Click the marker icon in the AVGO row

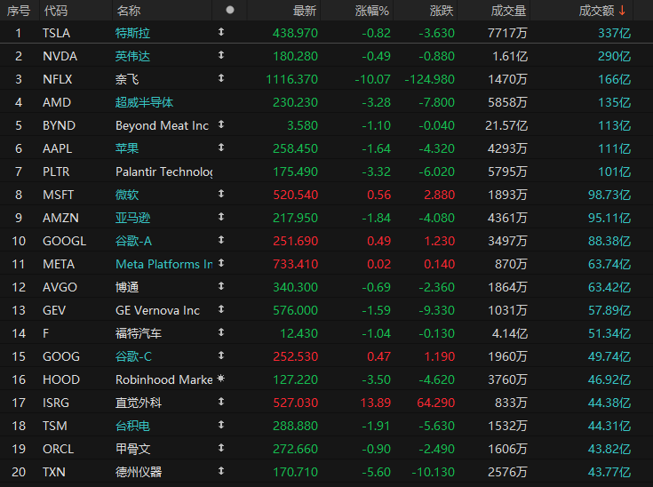pos(221,286)
